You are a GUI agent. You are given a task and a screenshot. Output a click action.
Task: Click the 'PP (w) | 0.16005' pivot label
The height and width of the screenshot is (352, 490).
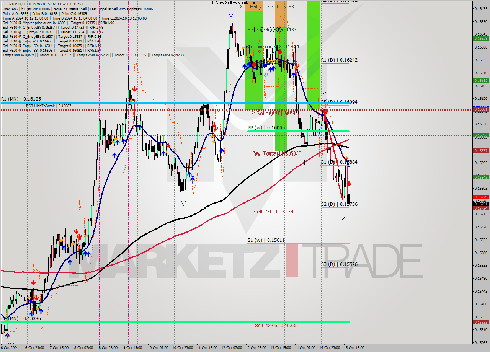[x=266, y=127]
